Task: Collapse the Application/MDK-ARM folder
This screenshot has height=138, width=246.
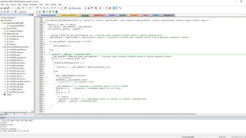Action: 3,23
